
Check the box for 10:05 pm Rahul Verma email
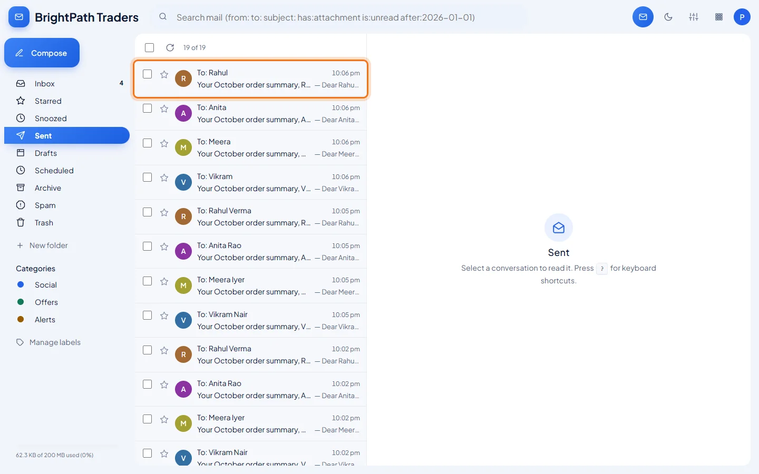pyautogui.click(x=148, y=212)
